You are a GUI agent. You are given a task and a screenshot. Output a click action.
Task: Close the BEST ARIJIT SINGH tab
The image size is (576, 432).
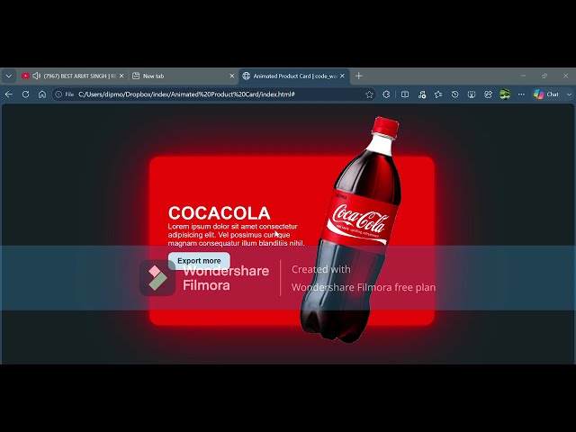(x=121, y=76)
